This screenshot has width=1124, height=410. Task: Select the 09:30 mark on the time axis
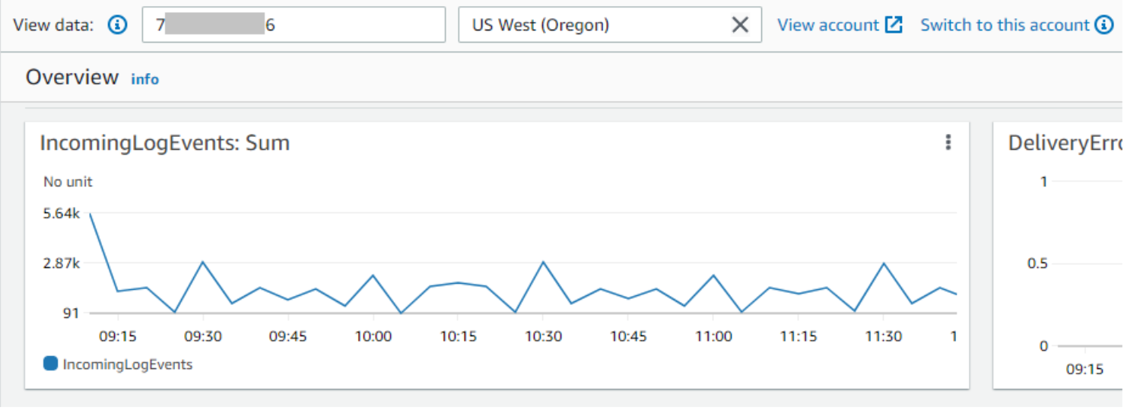coord(203,337)
